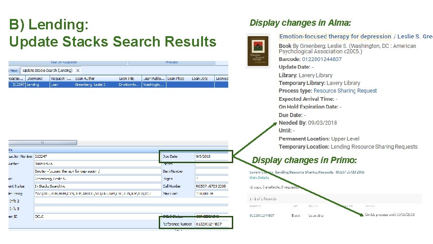Click the system ID field showing OCLC
The height and width of the screenshot is (244, 433).
pos(97,216)
